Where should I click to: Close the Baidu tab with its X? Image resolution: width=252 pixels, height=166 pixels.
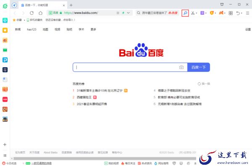(x=64, y=5)
